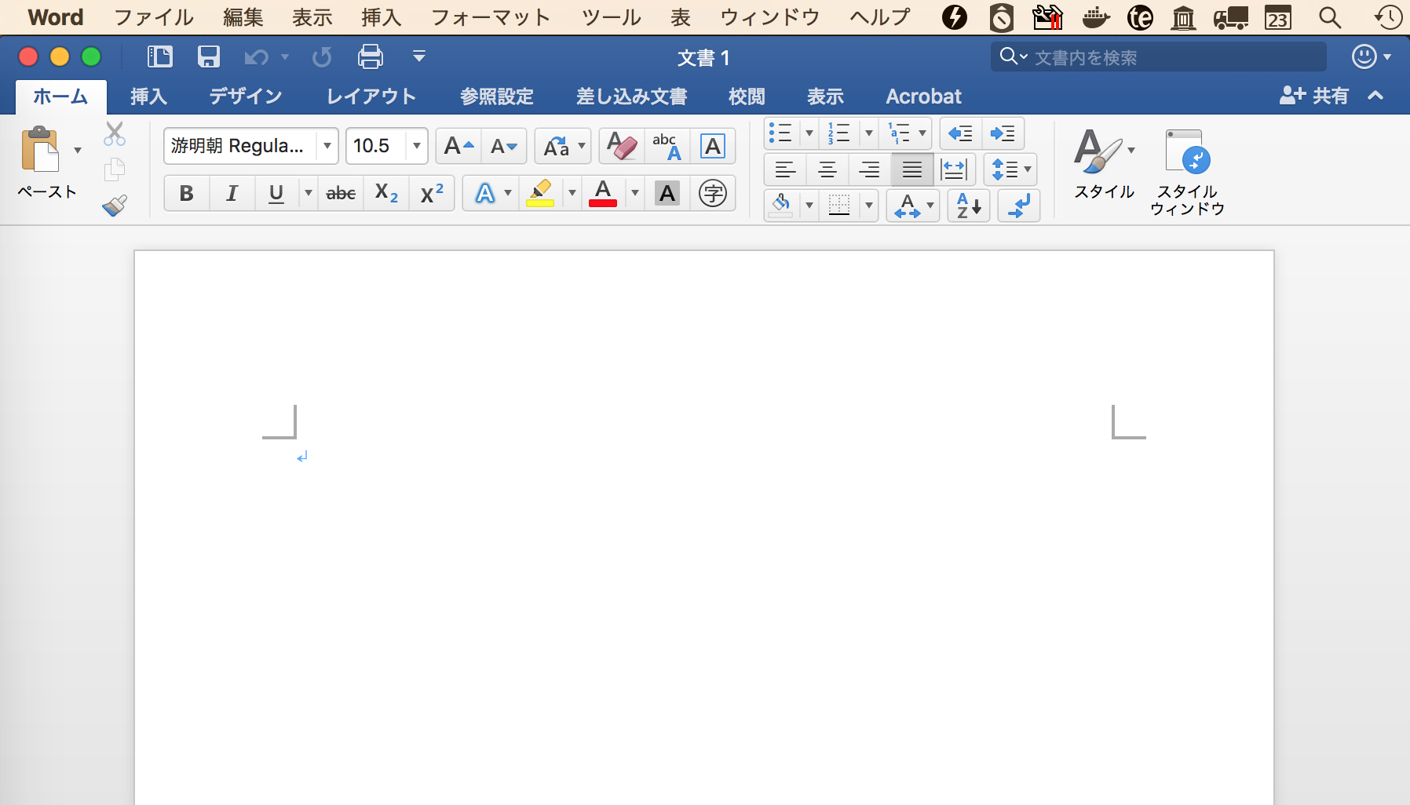Click the Print icon in title bar
This screenshot has width=1410, height=805.
tap(370, 56)
